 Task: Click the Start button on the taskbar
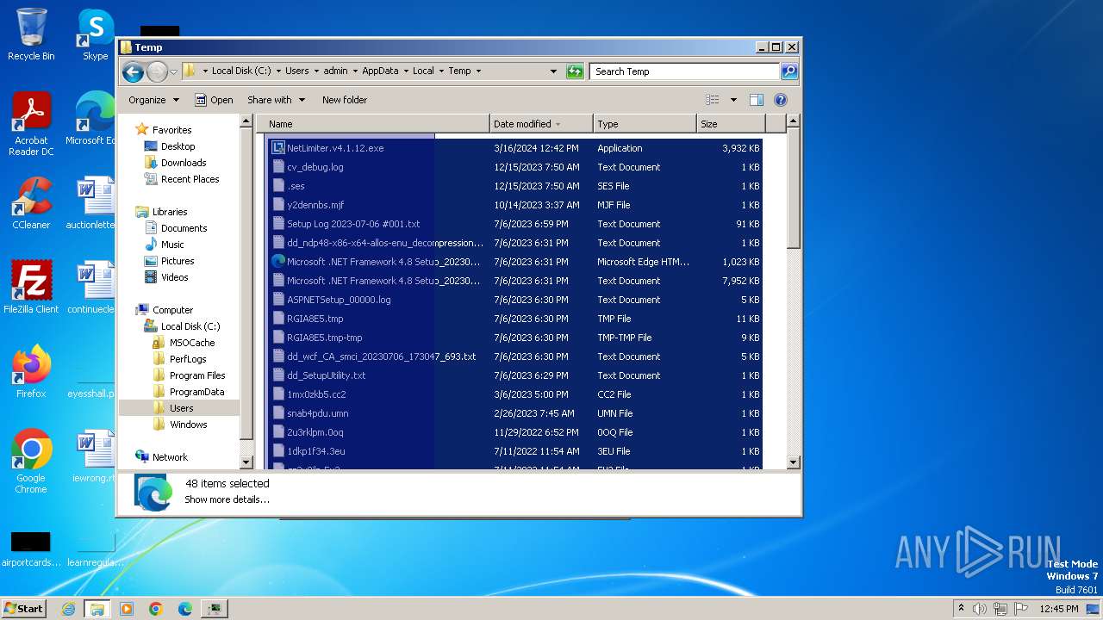pyautogui.click(x=23, y=608)
